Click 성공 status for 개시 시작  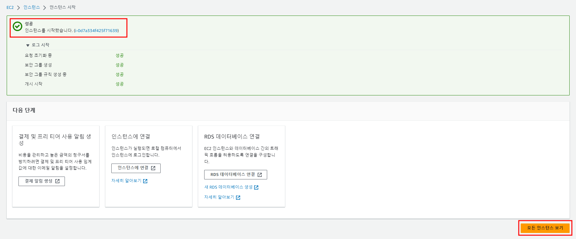click(x=120, y=84)
